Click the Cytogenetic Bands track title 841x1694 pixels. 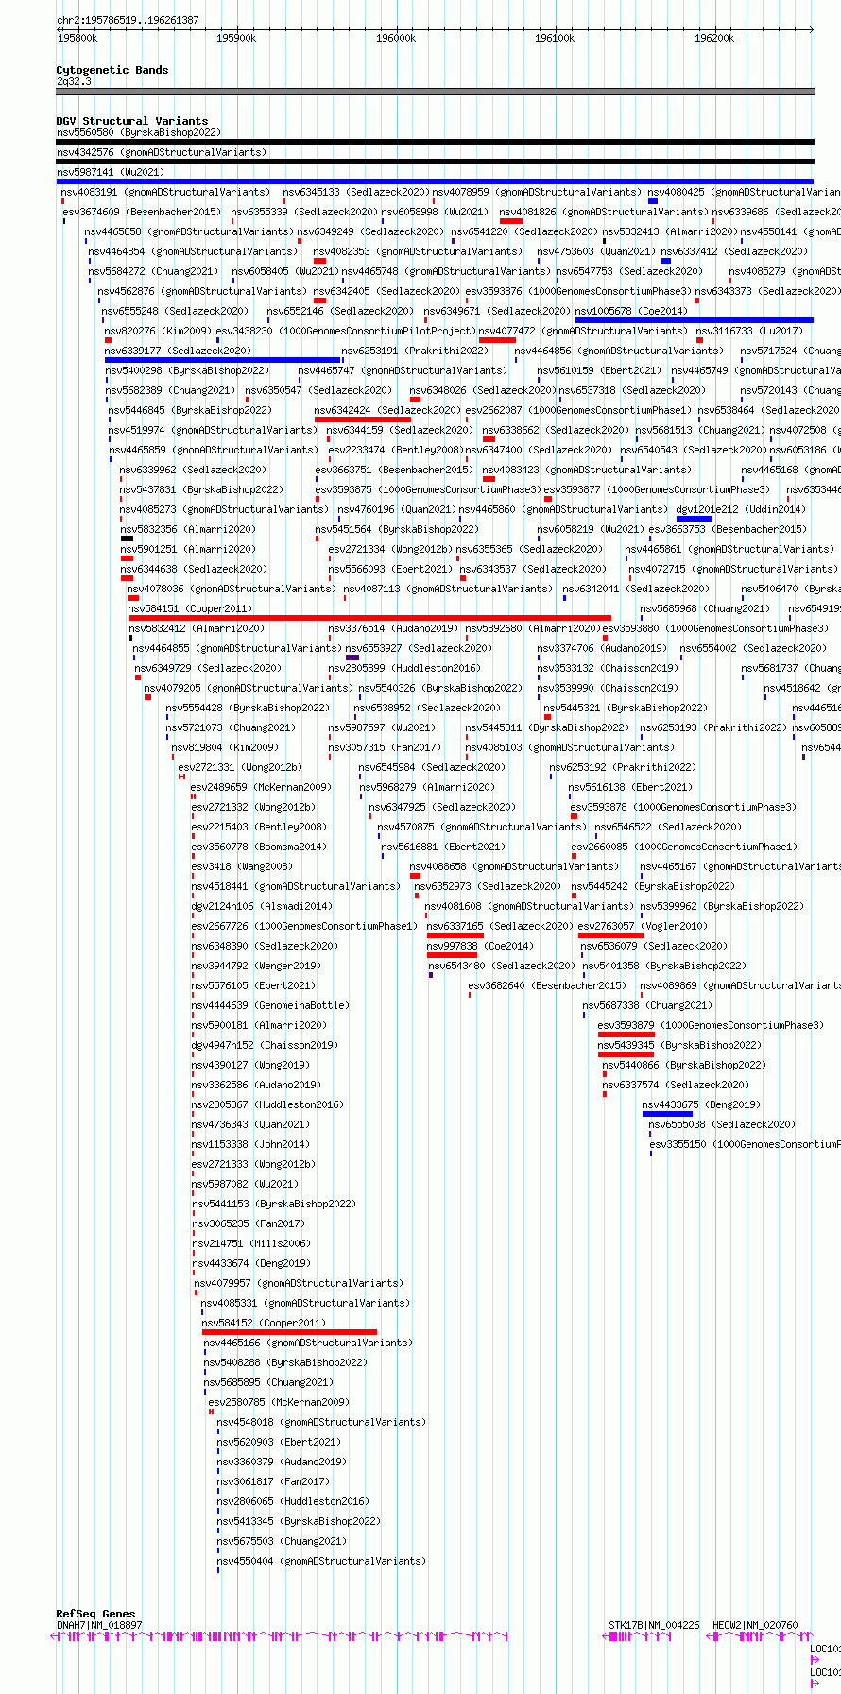pos(112,70)
